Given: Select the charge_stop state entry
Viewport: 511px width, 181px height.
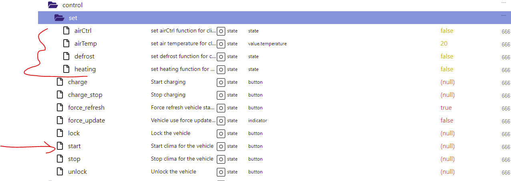Looking at the screenshot, I should (85, 95).
